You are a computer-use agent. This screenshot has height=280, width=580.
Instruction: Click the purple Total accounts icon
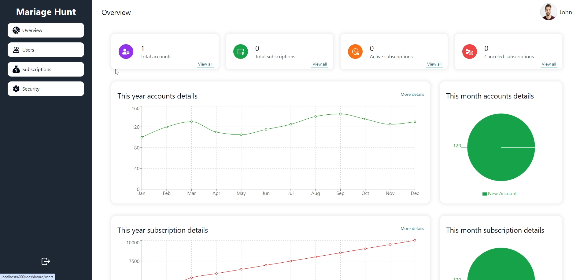pyautogui.click(x=126, y=52)
